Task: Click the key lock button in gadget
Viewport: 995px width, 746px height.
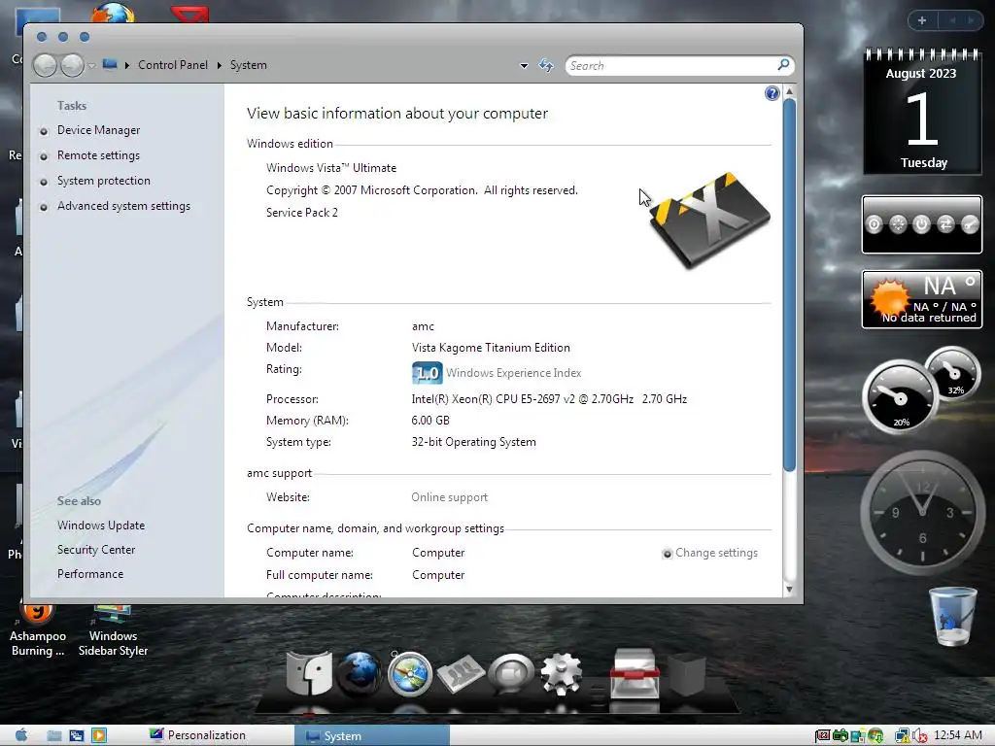Action: tap(970, 224)
